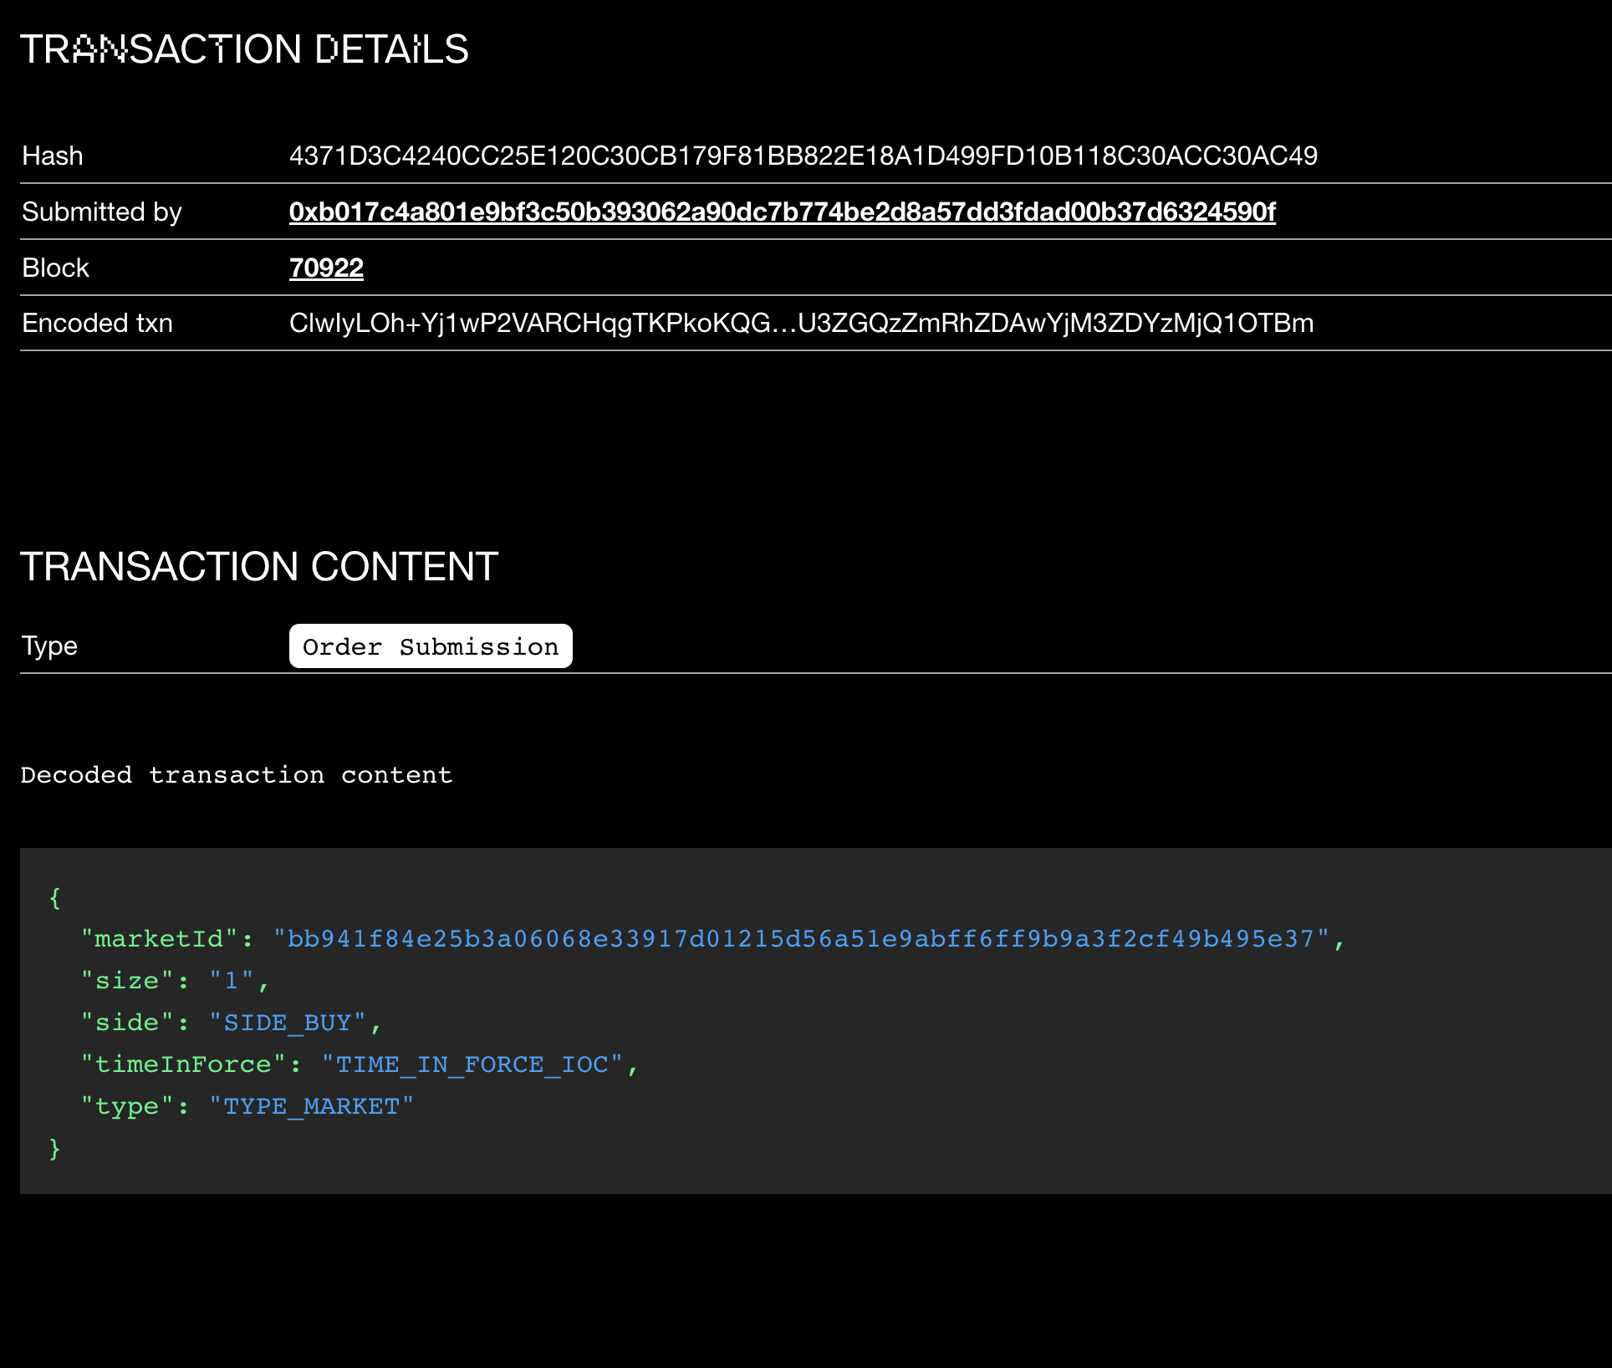This screenshot has width=1612, height=1368.
Task: Click the Order Submission type badge
Action: tap(430, 646)
